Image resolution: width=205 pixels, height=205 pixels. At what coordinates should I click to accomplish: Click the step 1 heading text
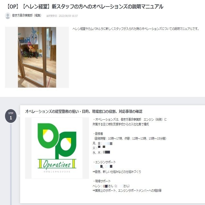click(84, 111)
